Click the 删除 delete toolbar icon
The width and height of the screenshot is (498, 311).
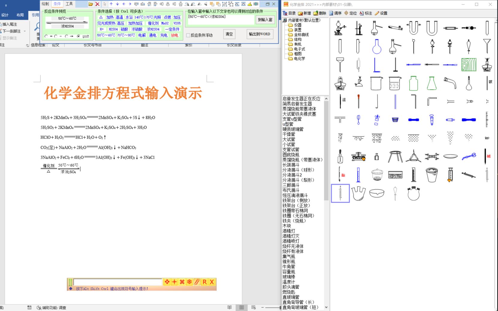tap(320, 13)
